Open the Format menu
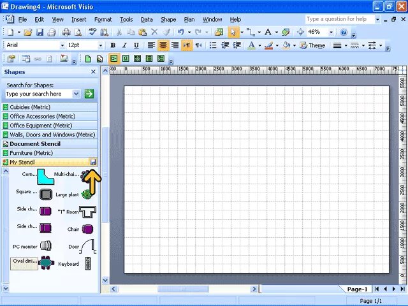This screenshot has height=306, width=408. point(103,20)
